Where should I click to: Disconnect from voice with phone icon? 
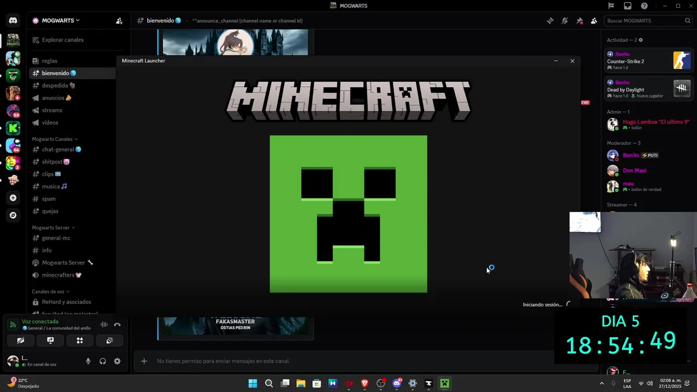tap(117, 324)
